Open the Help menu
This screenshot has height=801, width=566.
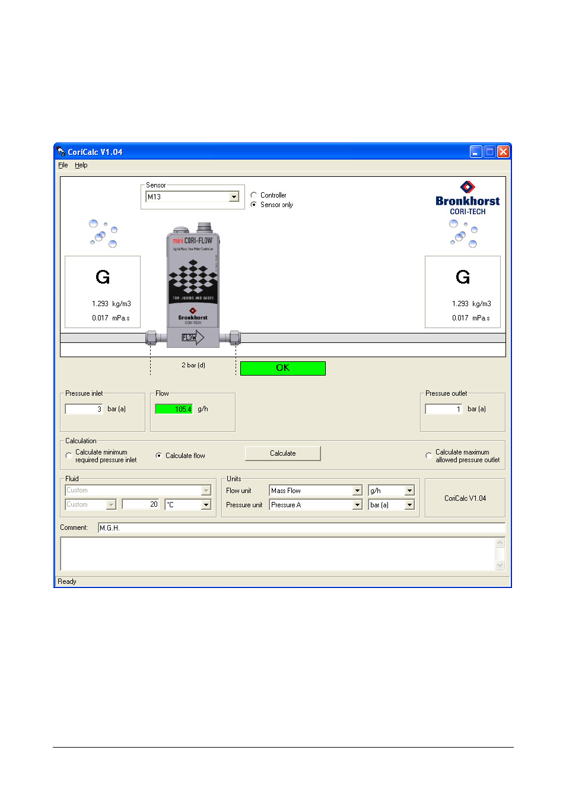point(81,166)
